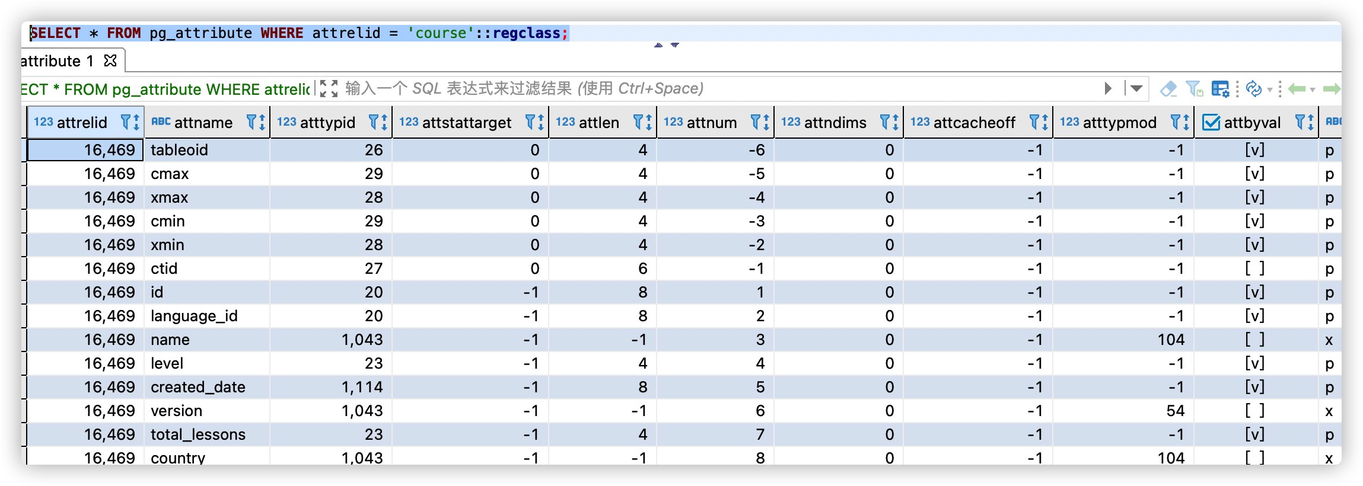
Task: Open the refresh options dropdown arrow
Action: [1269, 89]
